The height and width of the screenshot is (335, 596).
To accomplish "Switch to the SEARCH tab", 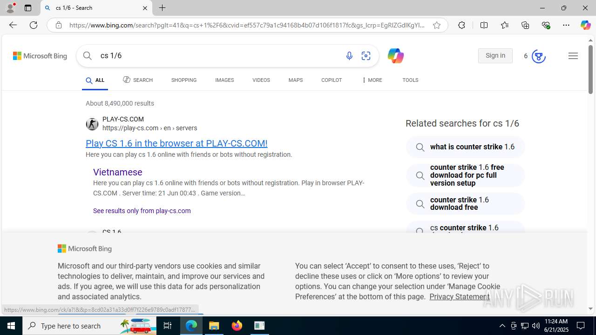I will click(x=138, y=80).
